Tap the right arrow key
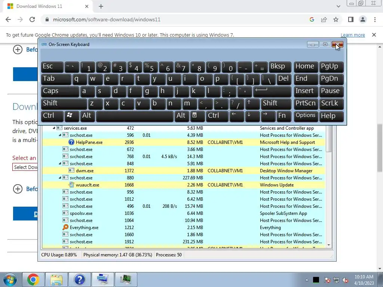383x287 pixels. pyautogui.click(x=268, y=116)
